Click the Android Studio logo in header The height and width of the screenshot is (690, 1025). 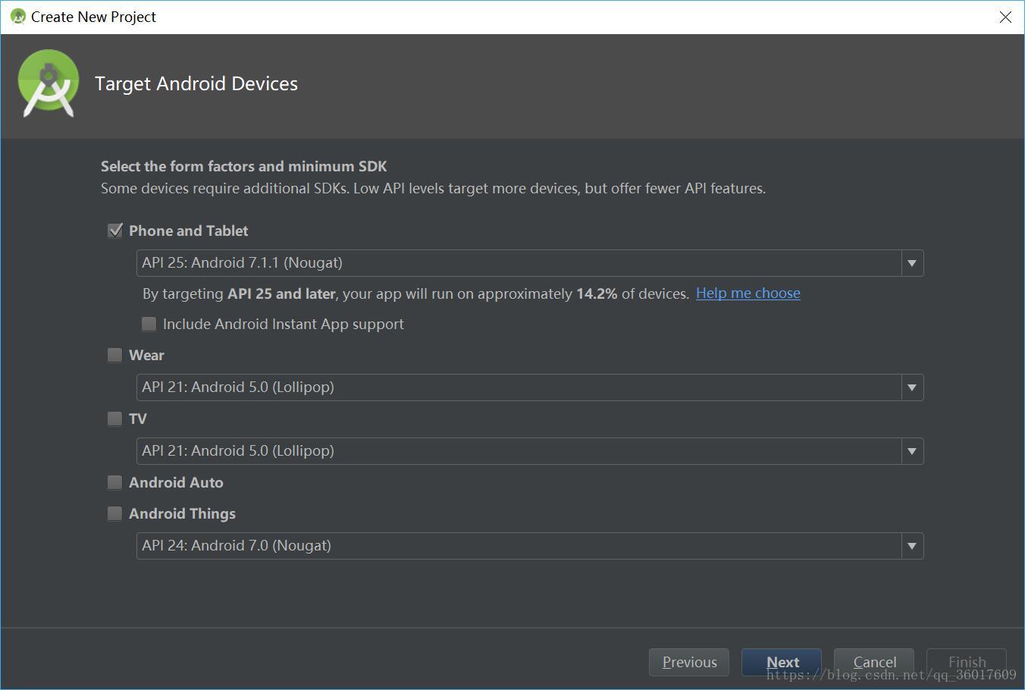click(x=49, y=83)
